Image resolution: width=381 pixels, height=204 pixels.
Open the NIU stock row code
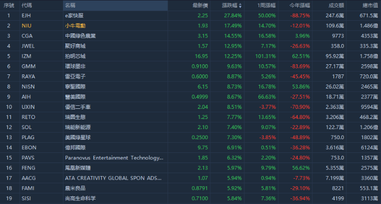(26, 26)
